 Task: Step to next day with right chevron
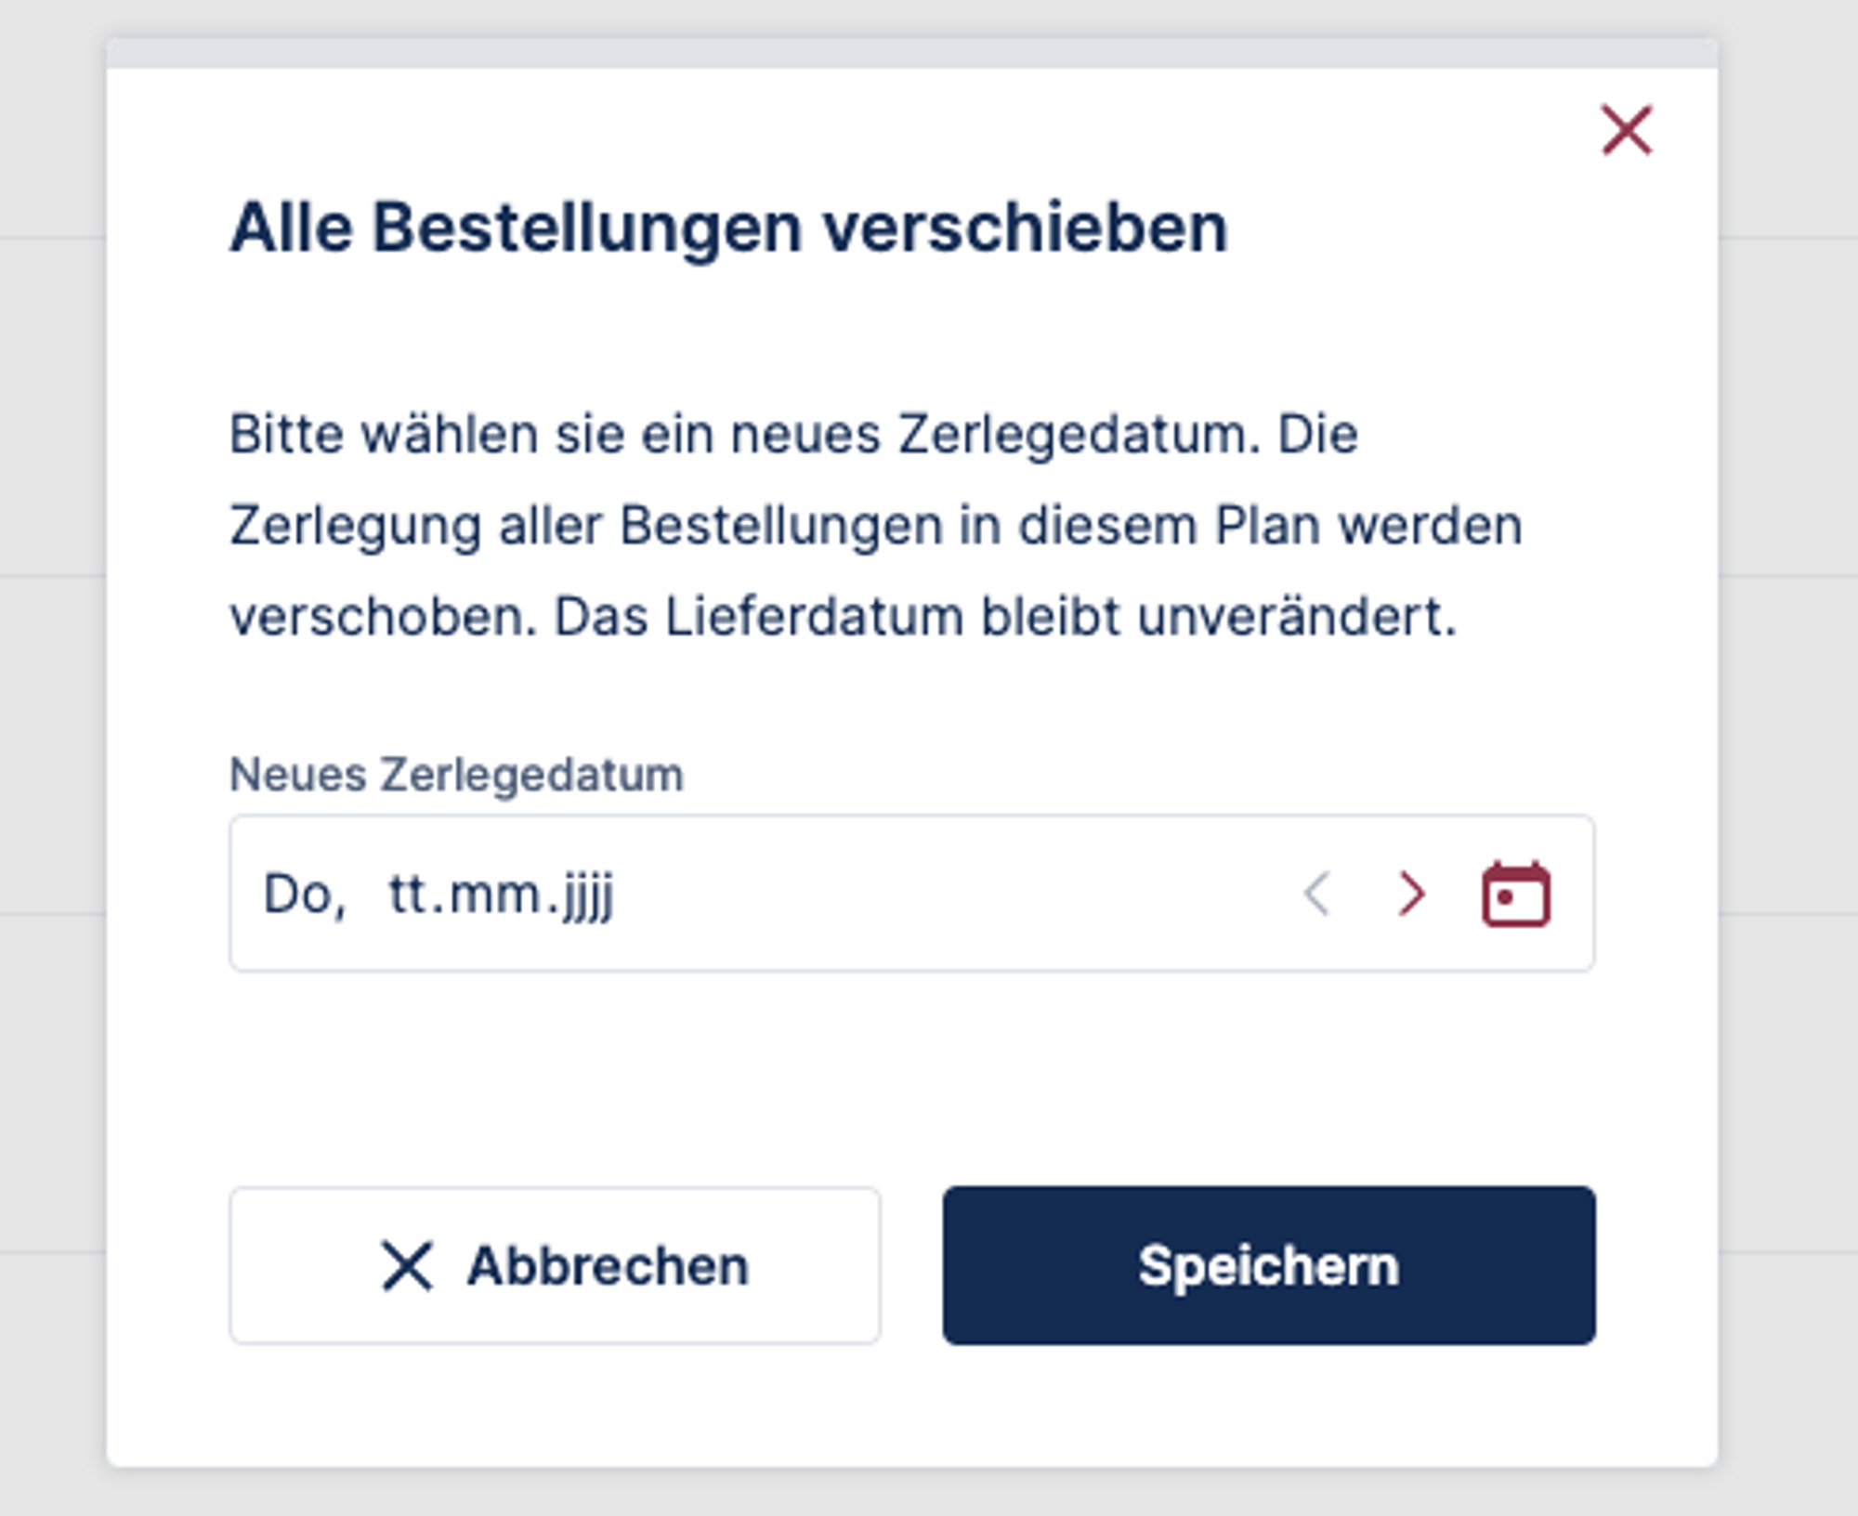1411,895
